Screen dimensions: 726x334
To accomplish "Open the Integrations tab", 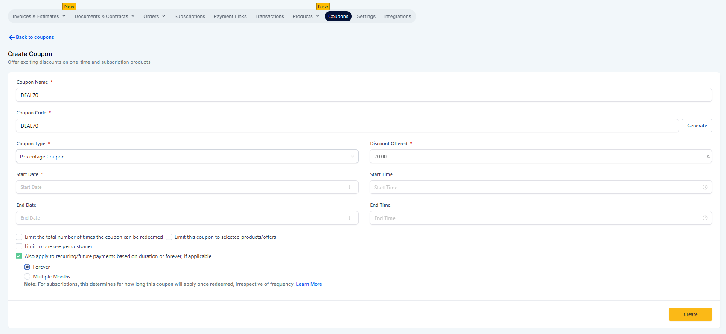I will [397, 16].
